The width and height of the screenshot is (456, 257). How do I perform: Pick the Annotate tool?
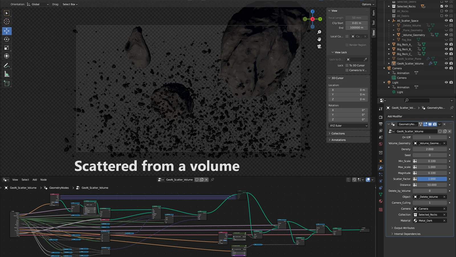[7, 65]
